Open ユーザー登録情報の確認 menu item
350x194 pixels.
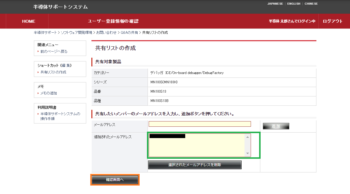coord(113,21)
